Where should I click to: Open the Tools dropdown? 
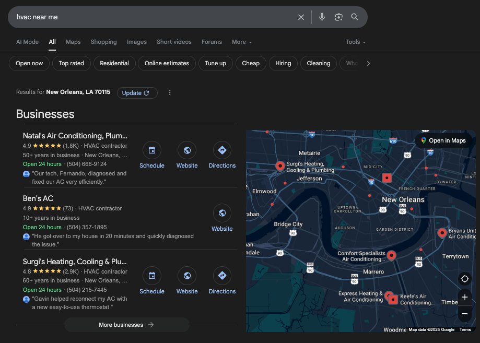tap(355, 42)
